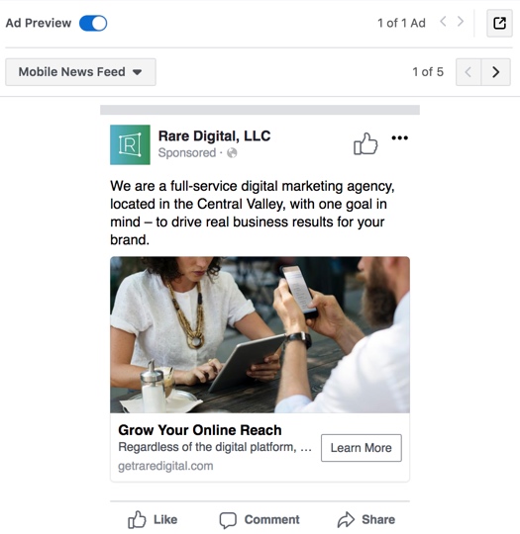The height and width of the screenshot is (534, 520).
Task: Click the ad photo of people with devices
Action: (260, 335)
